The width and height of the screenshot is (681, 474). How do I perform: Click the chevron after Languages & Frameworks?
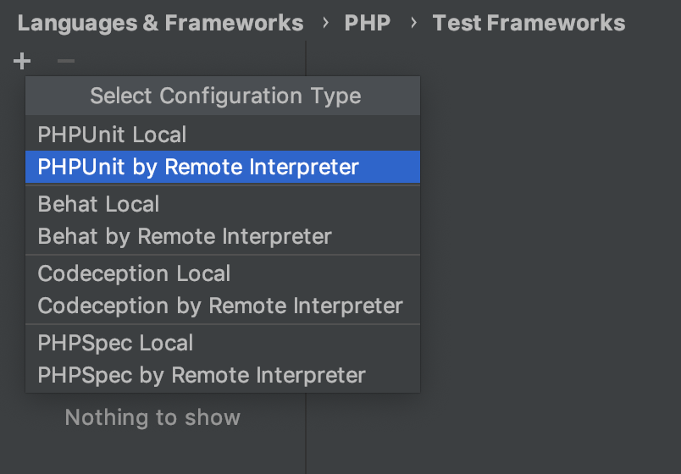coord(326,23)
